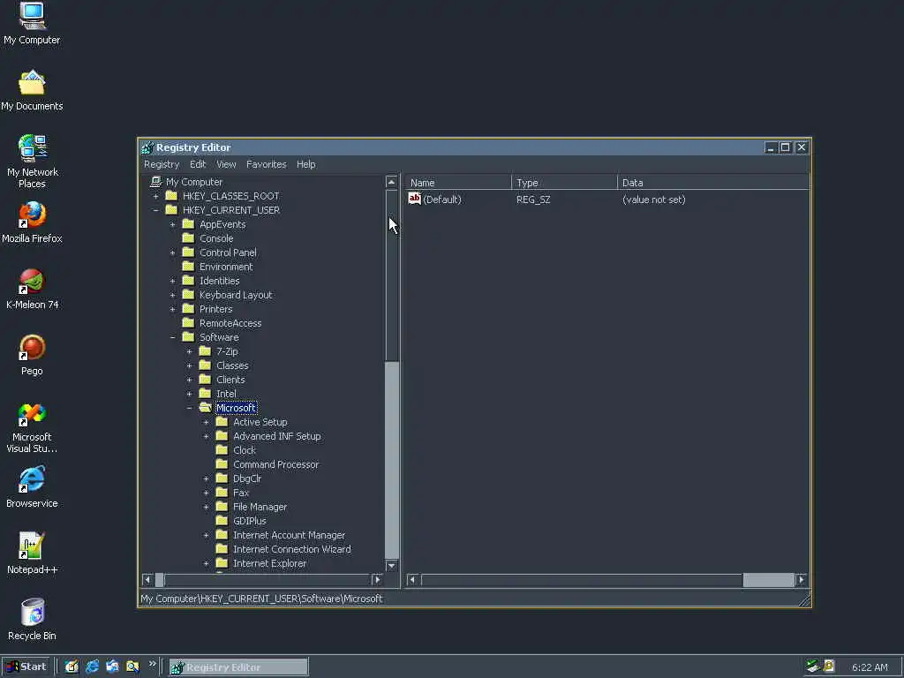Viewport: 904px width, 678px height.
Task: Click the Internet Explorer quick launch icon
Action: coord(92,667)
